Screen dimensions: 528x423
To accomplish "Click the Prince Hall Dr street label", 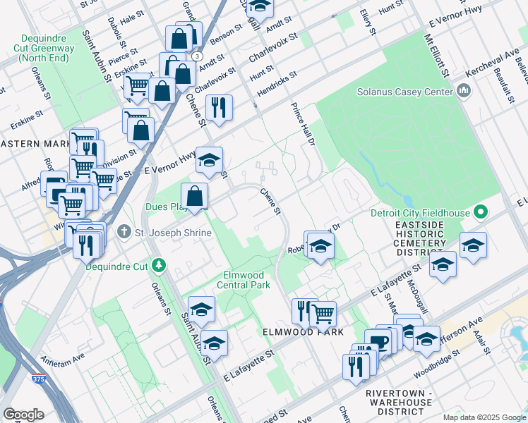I will point(302,124).
